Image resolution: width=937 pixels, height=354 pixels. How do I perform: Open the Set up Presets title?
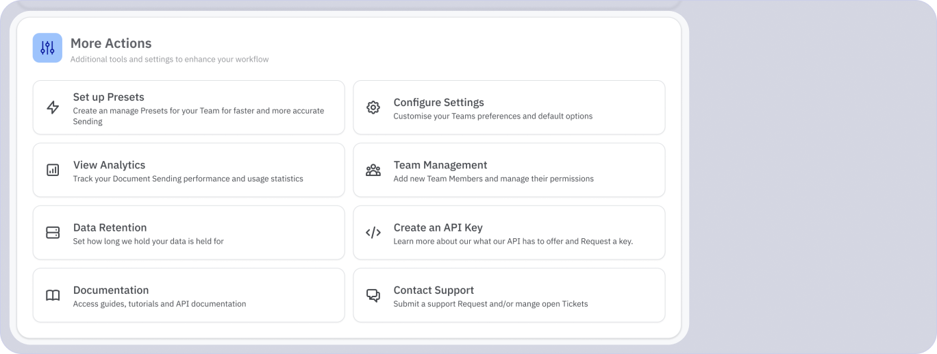click(108, 97)
